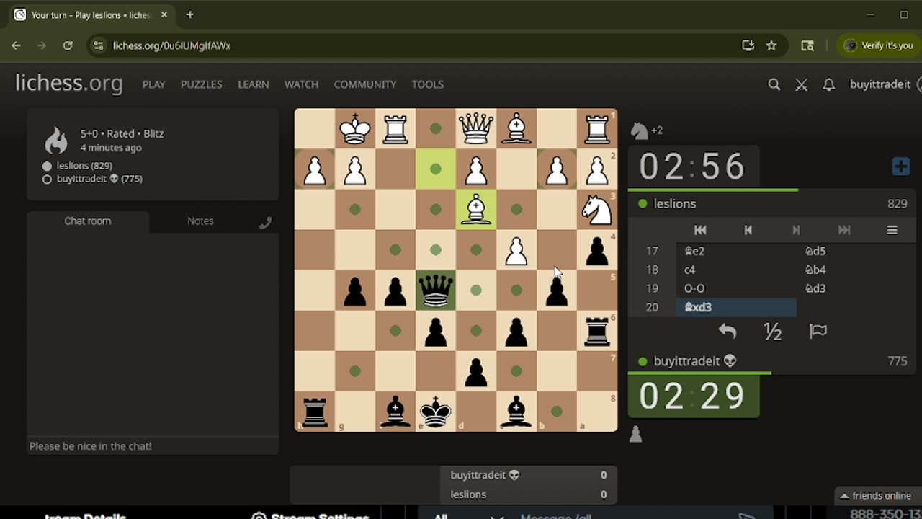This screenshot has width=922, height=519.
Task: Expand the friends online panel
Action: click(875, 496)
